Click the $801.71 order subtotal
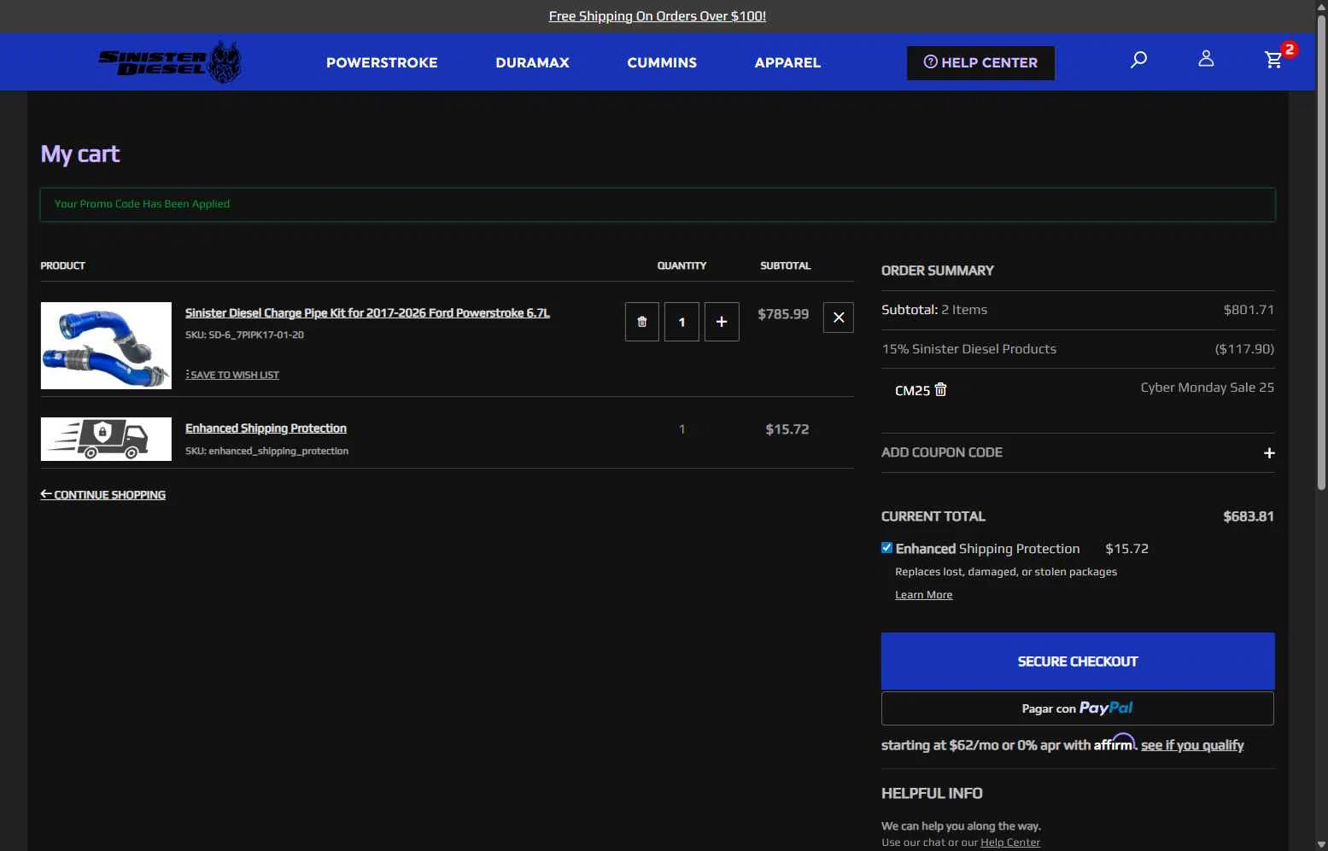Image resolution: width=1328 pixels, height=851 pixels. click(x=1249, y=310)
